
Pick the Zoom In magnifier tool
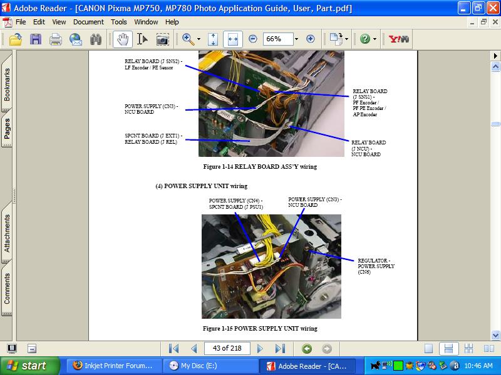coord(189,39)
